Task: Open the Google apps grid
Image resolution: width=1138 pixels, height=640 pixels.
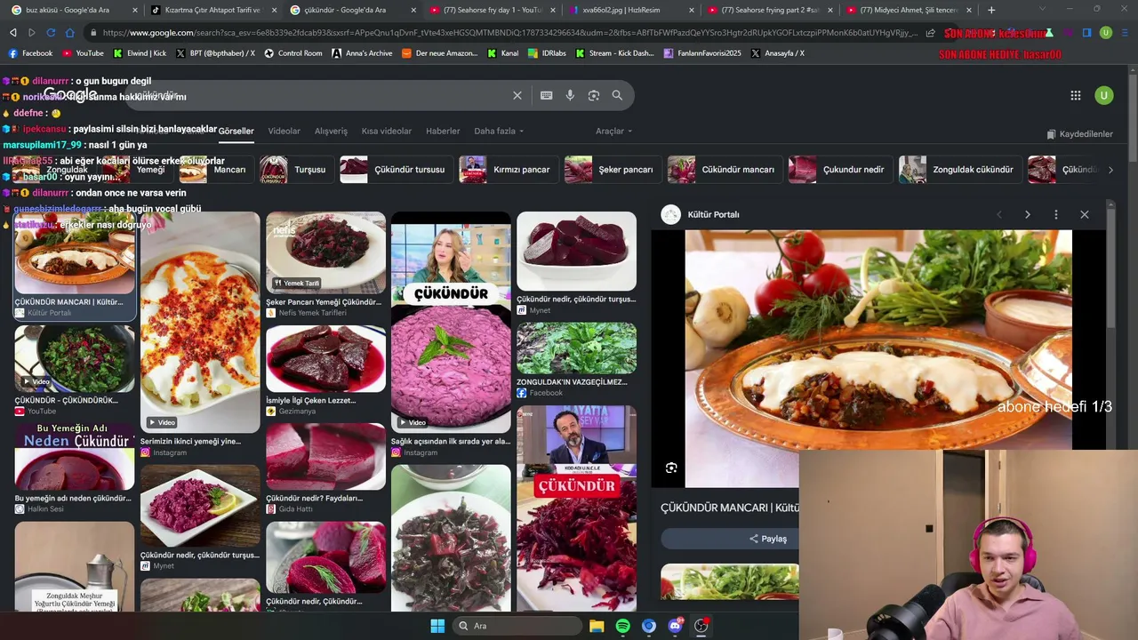Action: pos(1076,95)
